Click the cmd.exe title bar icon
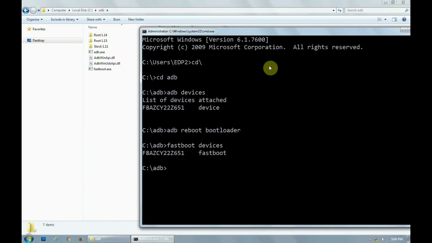Viewport: 432px width, 243px height. click(x=144, y=31)
